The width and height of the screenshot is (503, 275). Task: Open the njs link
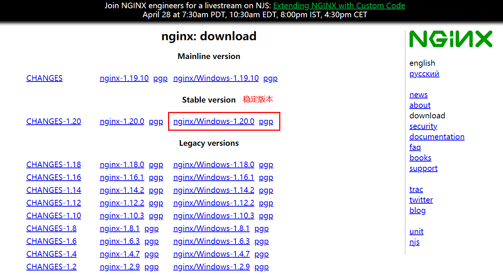(414, 242)
